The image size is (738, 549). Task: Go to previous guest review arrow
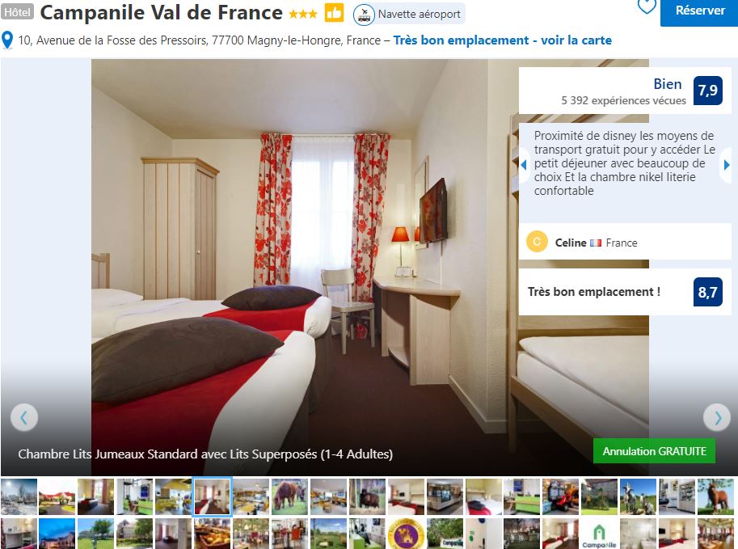[x=523, y=165]
